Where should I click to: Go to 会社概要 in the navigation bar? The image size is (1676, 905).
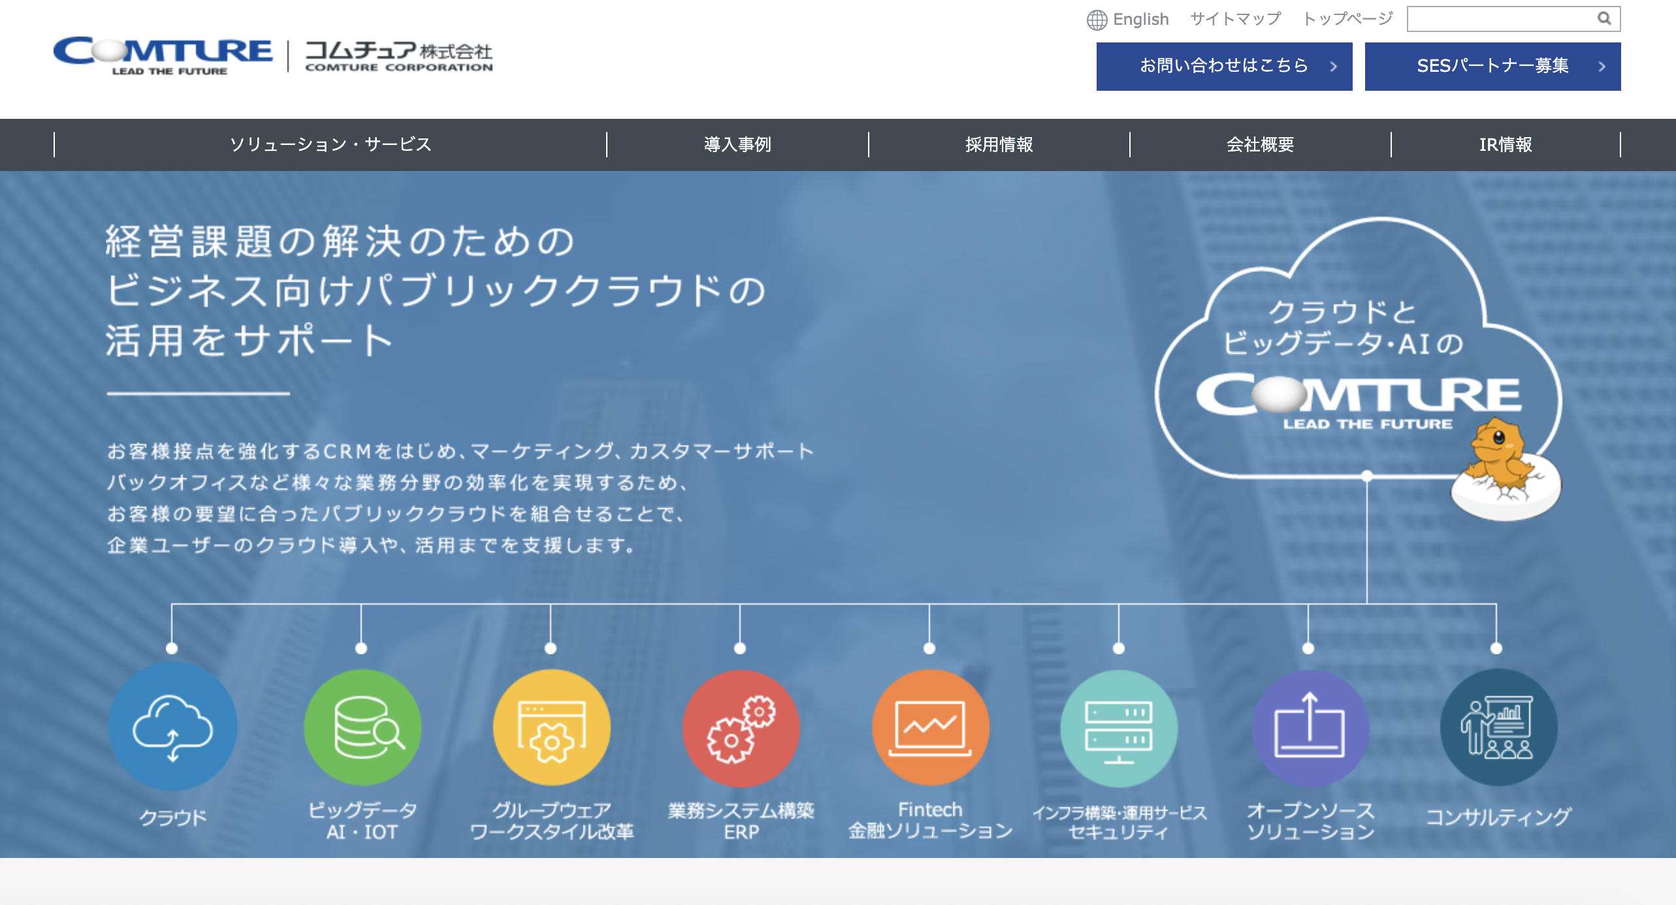[1260, 144]
